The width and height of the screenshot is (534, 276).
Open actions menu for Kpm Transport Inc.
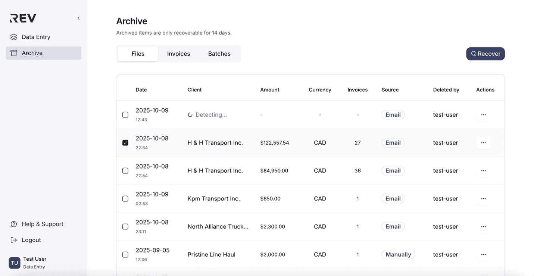483,199
